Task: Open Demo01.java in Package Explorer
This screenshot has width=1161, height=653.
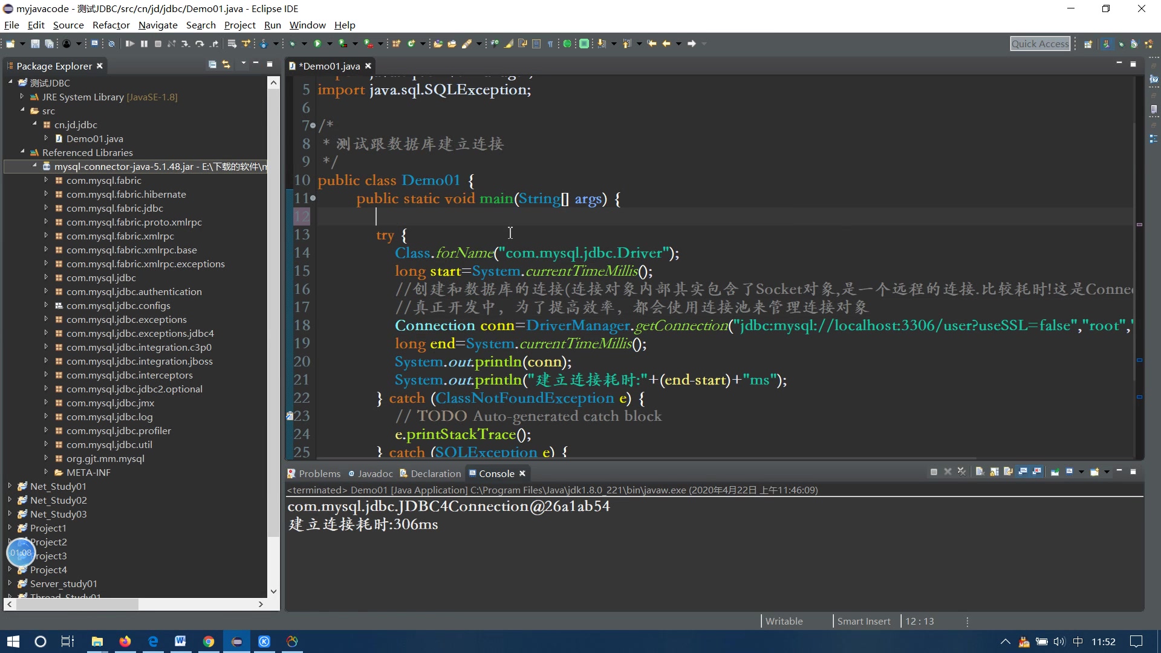Action: coord(94,138)
